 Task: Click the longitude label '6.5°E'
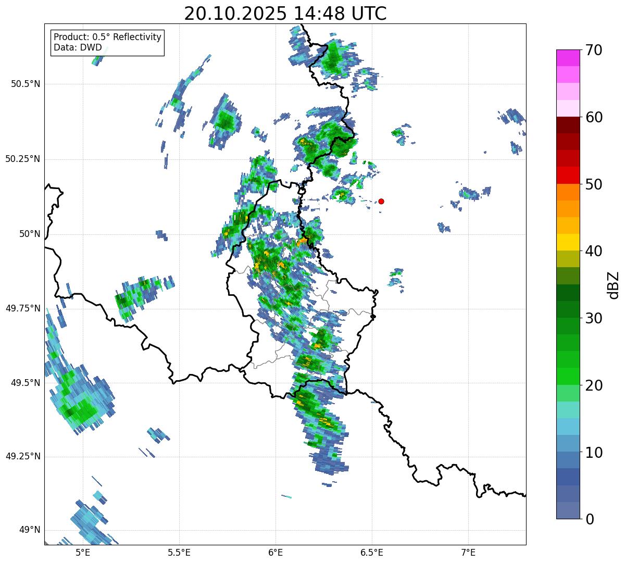point(372,553)
